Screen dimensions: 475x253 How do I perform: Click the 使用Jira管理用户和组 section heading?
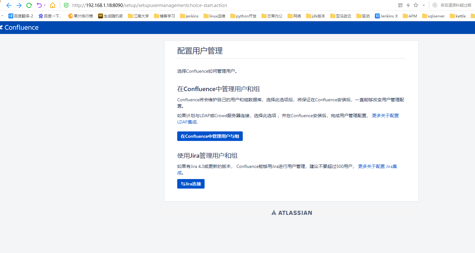207,156
